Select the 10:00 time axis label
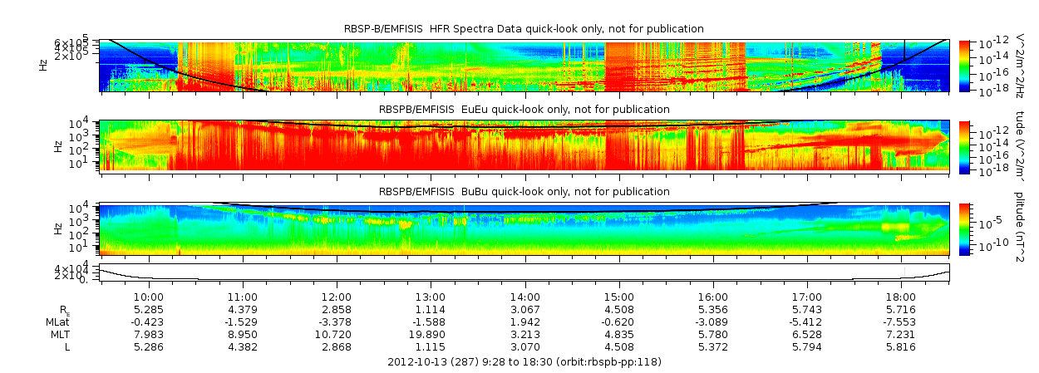Screen dimensions: 1039x373 (147, 297)
